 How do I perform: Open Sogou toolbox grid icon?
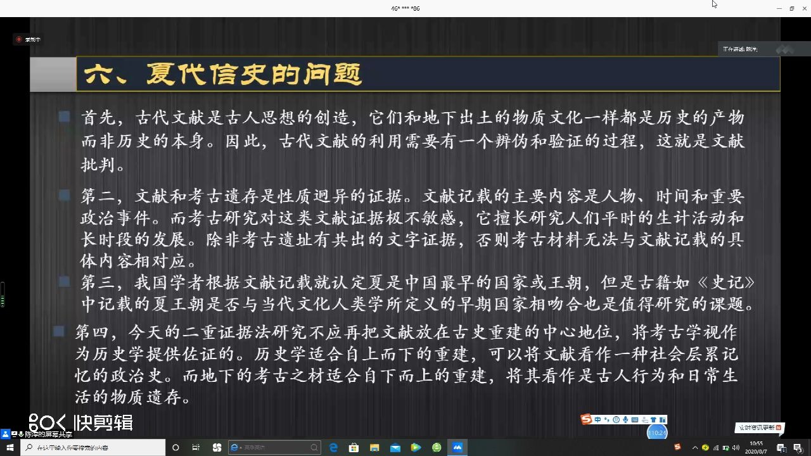click(662, 419)
